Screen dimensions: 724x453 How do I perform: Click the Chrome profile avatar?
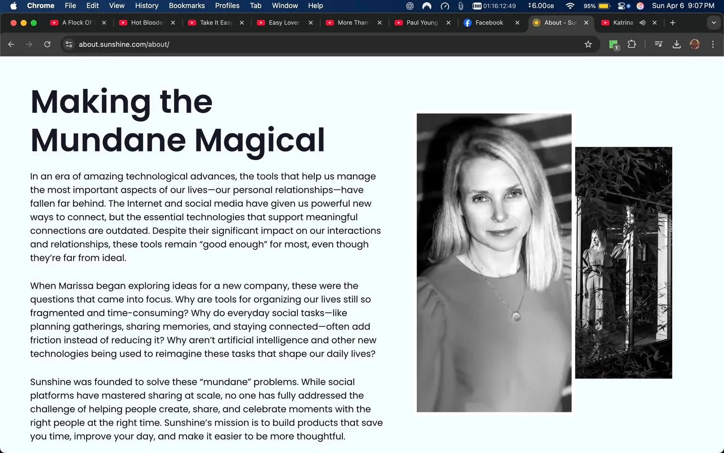coord(695,44)
